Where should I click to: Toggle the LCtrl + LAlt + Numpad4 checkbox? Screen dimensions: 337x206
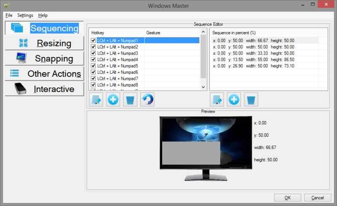click(x=93, y=59)
